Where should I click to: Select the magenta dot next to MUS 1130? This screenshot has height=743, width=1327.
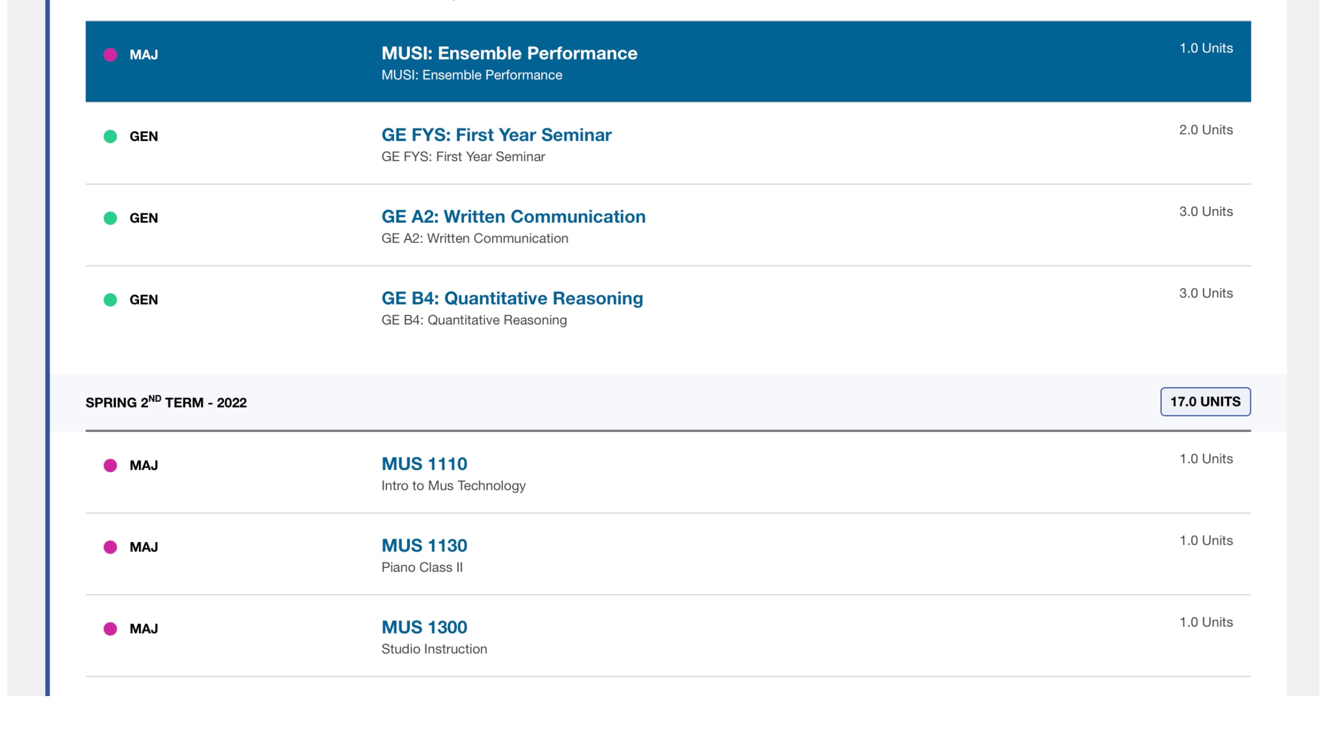pyautogui.click(x=110, y=547)
